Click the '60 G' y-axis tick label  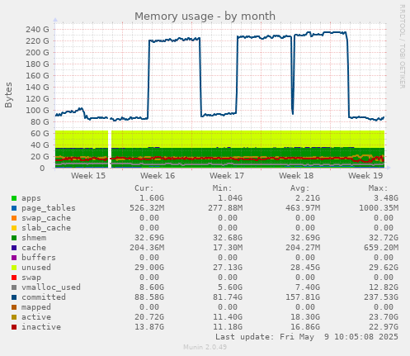pos(40,134)
